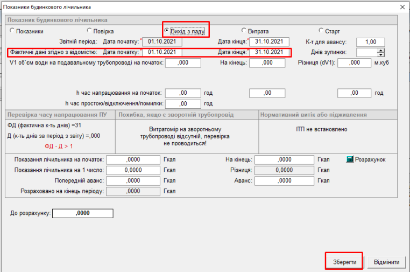Click the Розрахунок calculator icon
410x272 pixels.
[x=350, y=159]
